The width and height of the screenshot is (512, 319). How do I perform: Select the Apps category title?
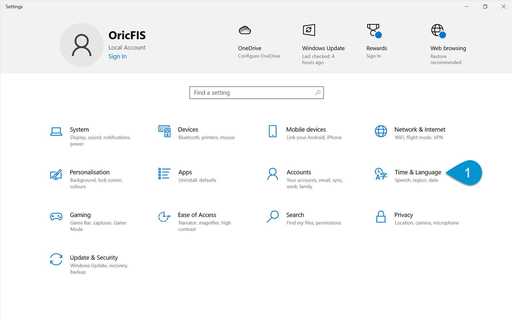pyautogui.click(x=185, y=172)
